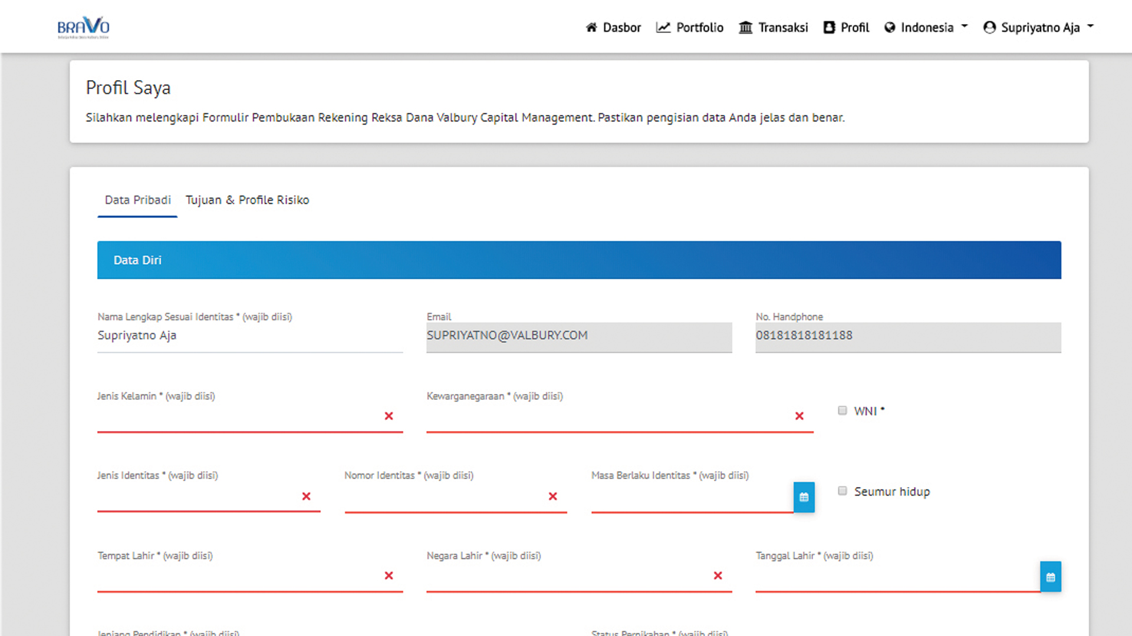Screen dimensions: 1132x636
Task: Click the Dasbor home icon
Action: pos(591,27)
